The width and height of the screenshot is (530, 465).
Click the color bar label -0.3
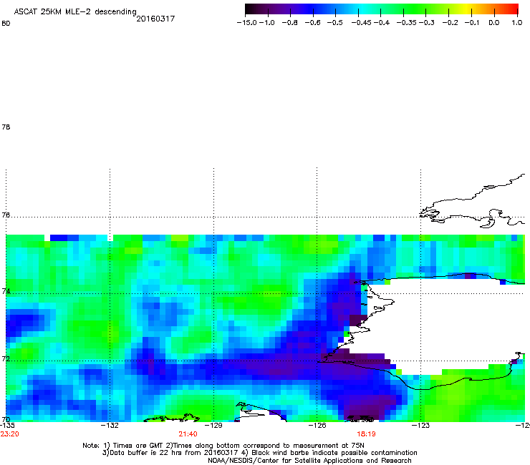pyautogui.click(x=427, y=23)
